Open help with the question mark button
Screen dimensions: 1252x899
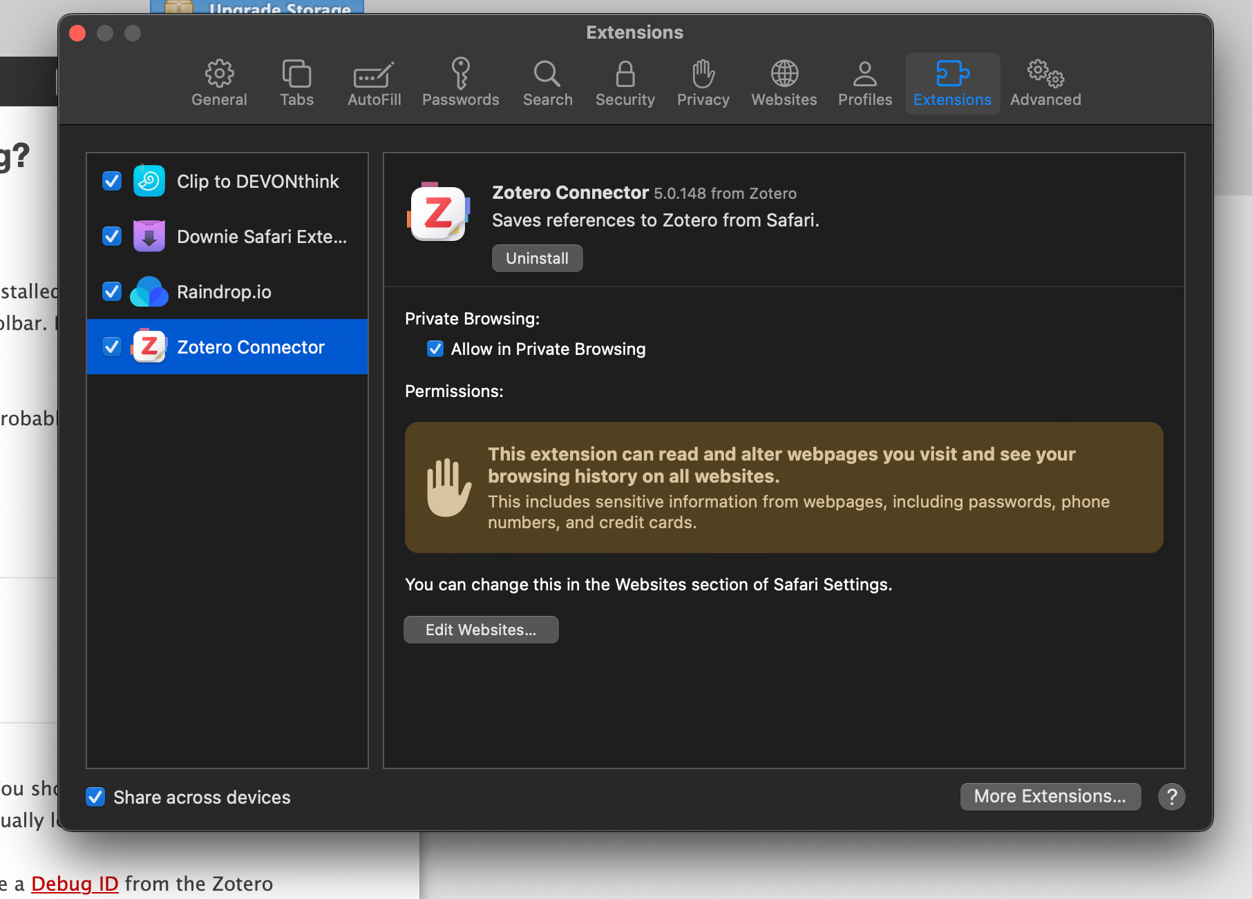[1171, 797]
